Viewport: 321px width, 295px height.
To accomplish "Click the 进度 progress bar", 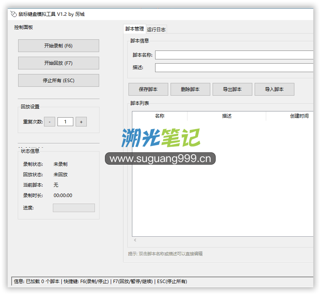I will pos(74,208).
